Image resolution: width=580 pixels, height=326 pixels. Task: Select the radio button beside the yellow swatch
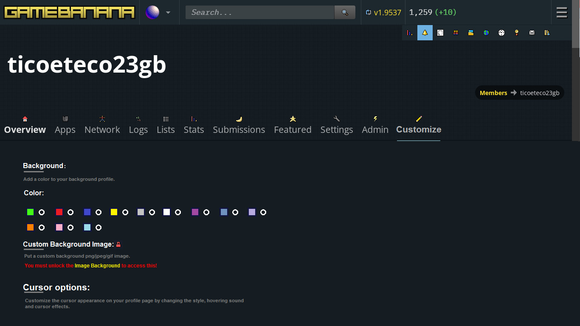(x=125, y=212)
